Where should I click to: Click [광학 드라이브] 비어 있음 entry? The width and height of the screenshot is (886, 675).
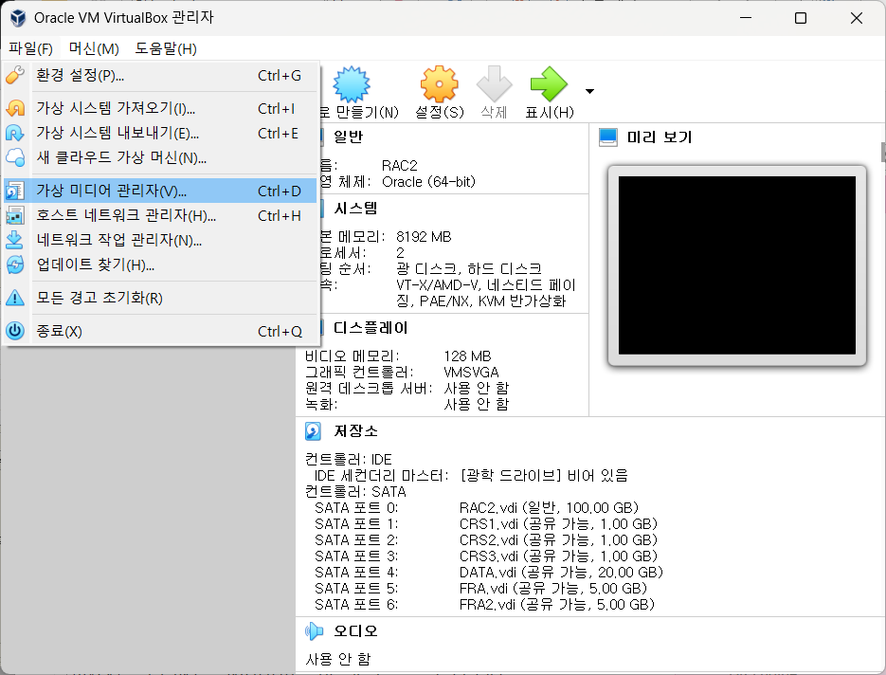pos(544,475)
